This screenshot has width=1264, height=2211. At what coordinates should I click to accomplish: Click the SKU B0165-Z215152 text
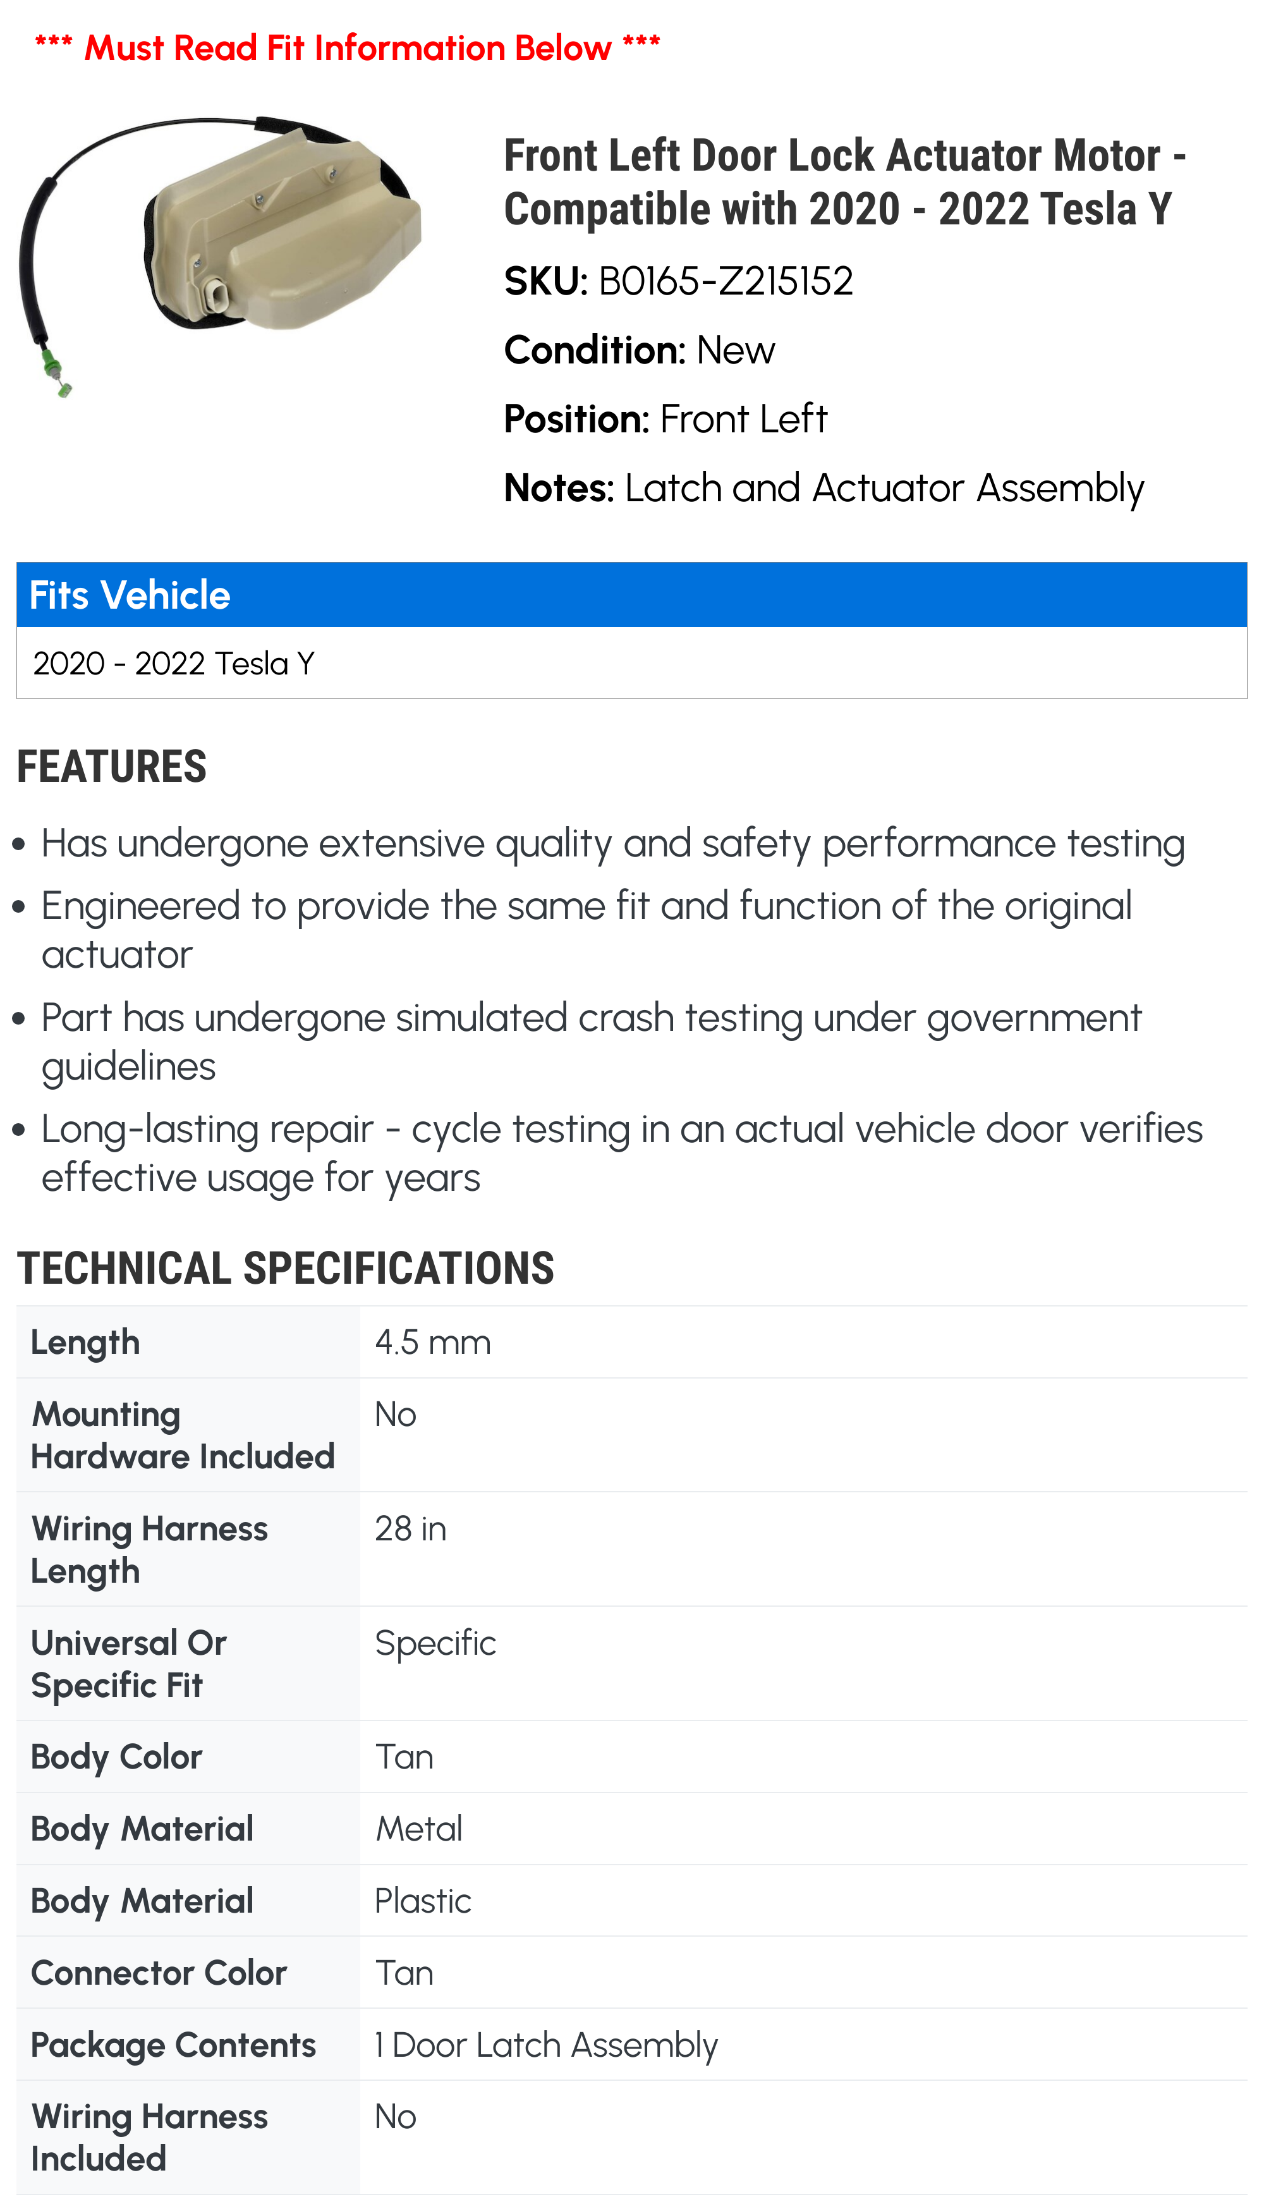(678, 281)
